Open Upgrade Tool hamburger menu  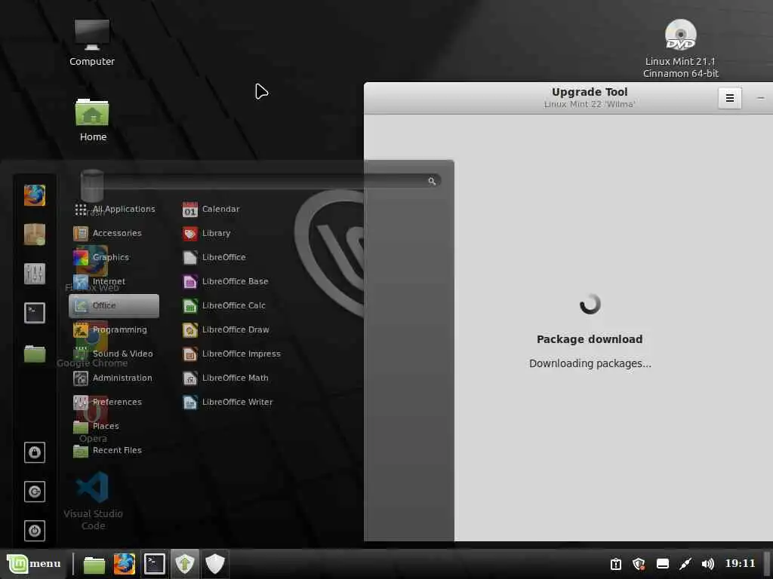(x=730, y=98)
